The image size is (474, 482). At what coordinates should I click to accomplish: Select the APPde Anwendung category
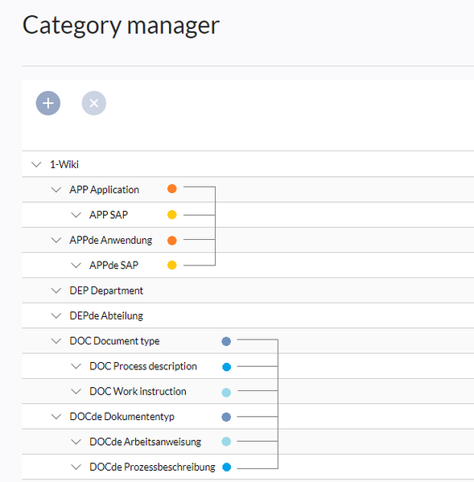(111, 240)
